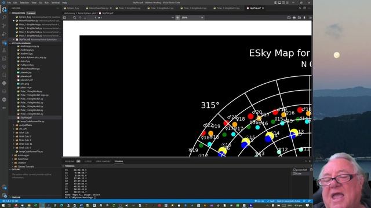Click the terminal prompt line
Viewport: 371px width, 208px height.
click(81, 197)
